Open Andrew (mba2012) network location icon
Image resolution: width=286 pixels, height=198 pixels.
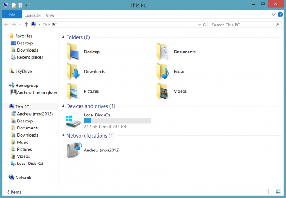pos(75,150)
